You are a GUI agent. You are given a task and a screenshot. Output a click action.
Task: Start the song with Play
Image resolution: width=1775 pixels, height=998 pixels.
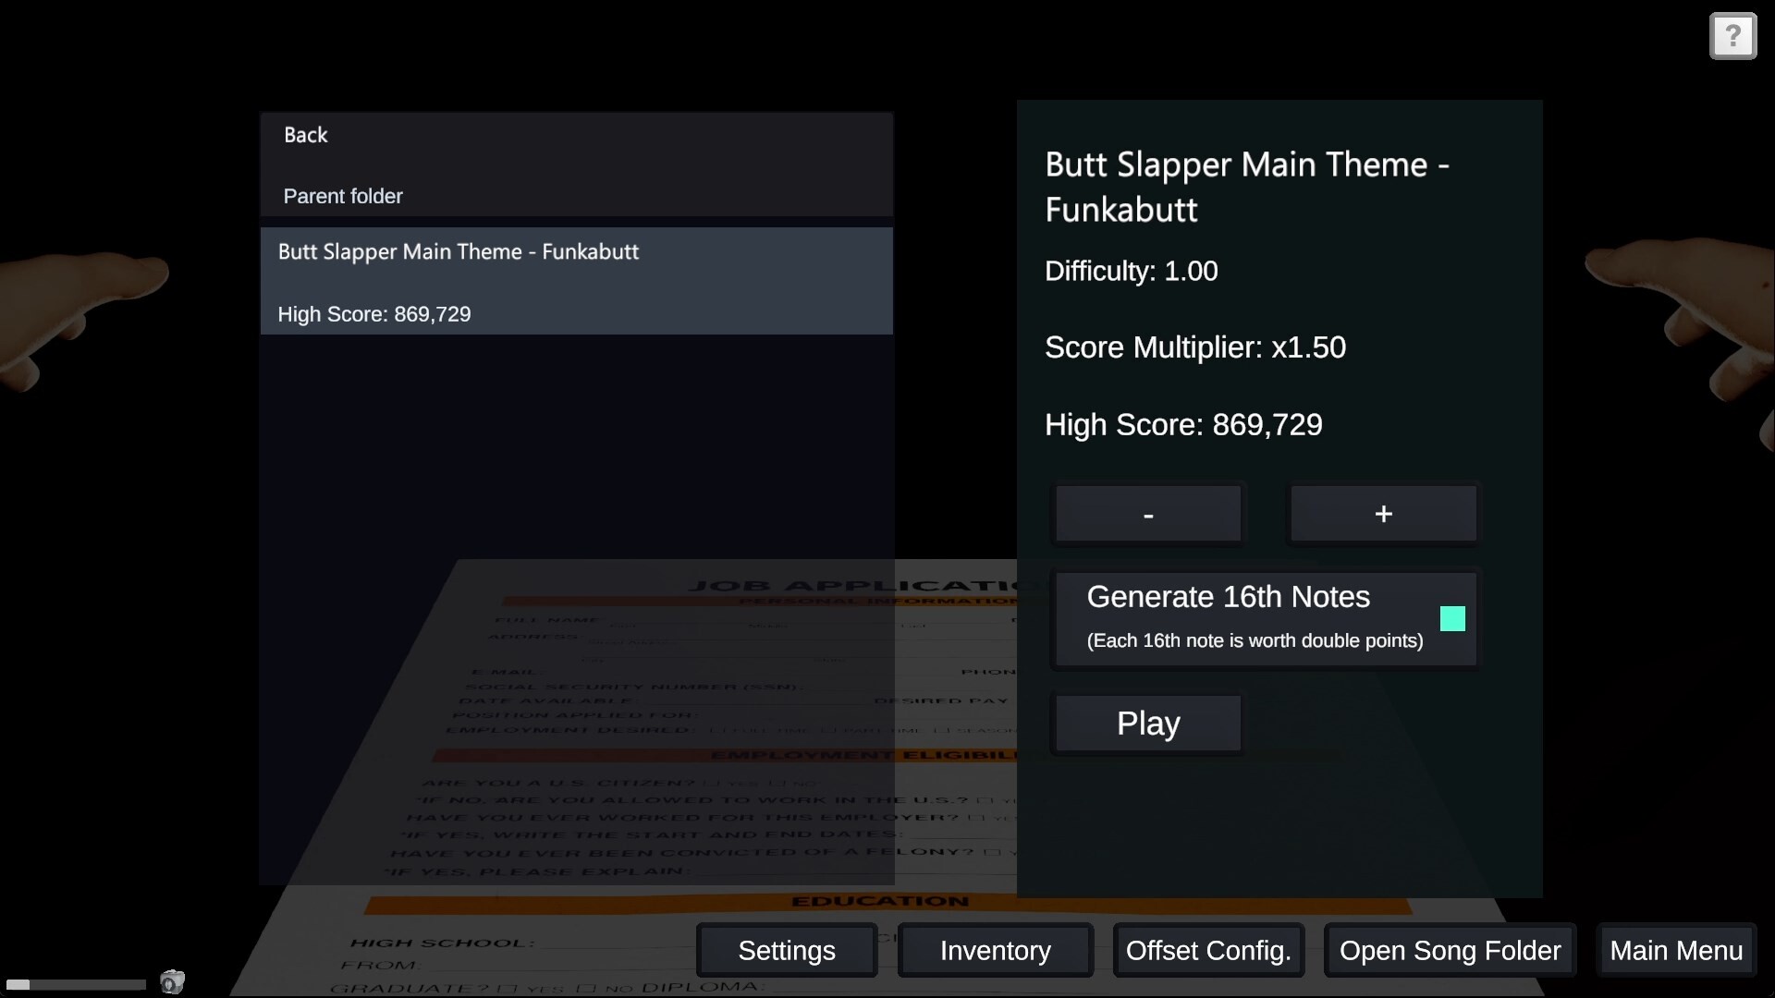1148,724
